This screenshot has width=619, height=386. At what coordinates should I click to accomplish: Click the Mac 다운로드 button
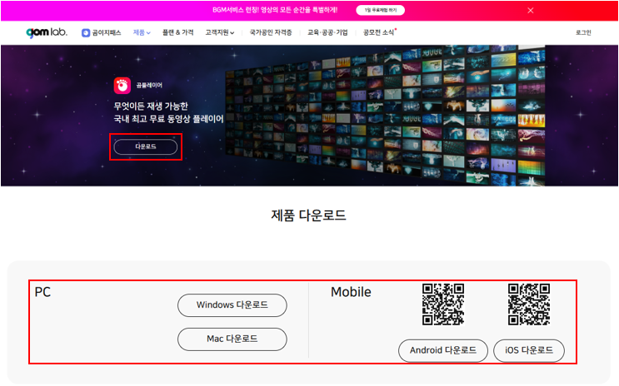(x=232, y=339)
